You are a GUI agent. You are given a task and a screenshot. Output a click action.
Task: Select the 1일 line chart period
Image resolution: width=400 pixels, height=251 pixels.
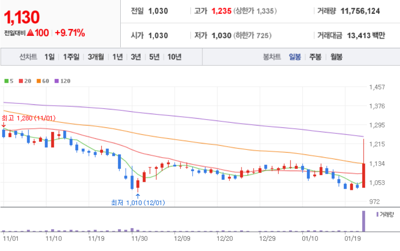49,57
